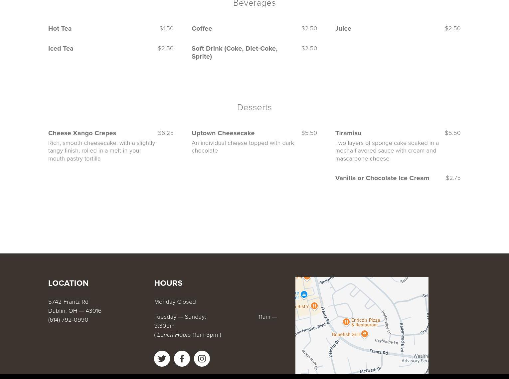Click the Baybridge Ln label on map

[x=386, y=341]
